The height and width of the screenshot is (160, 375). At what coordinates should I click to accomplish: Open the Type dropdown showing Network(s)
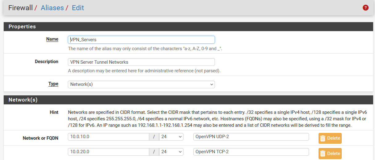click(141, 84)
